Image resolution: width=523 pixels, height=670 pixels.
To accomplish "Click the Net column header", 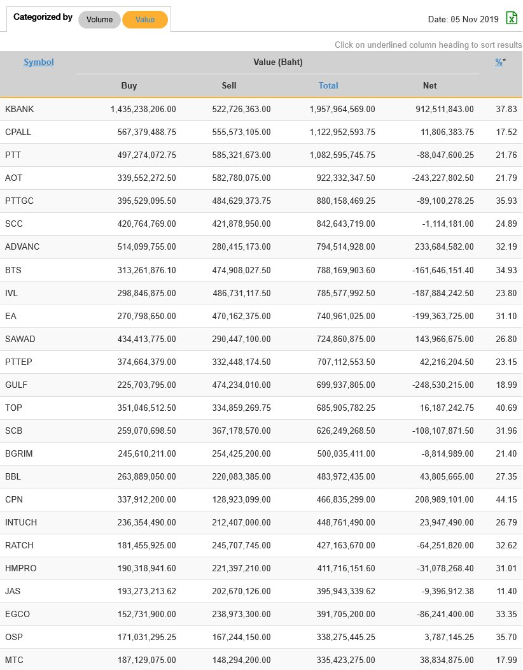I will coord(430,85).
